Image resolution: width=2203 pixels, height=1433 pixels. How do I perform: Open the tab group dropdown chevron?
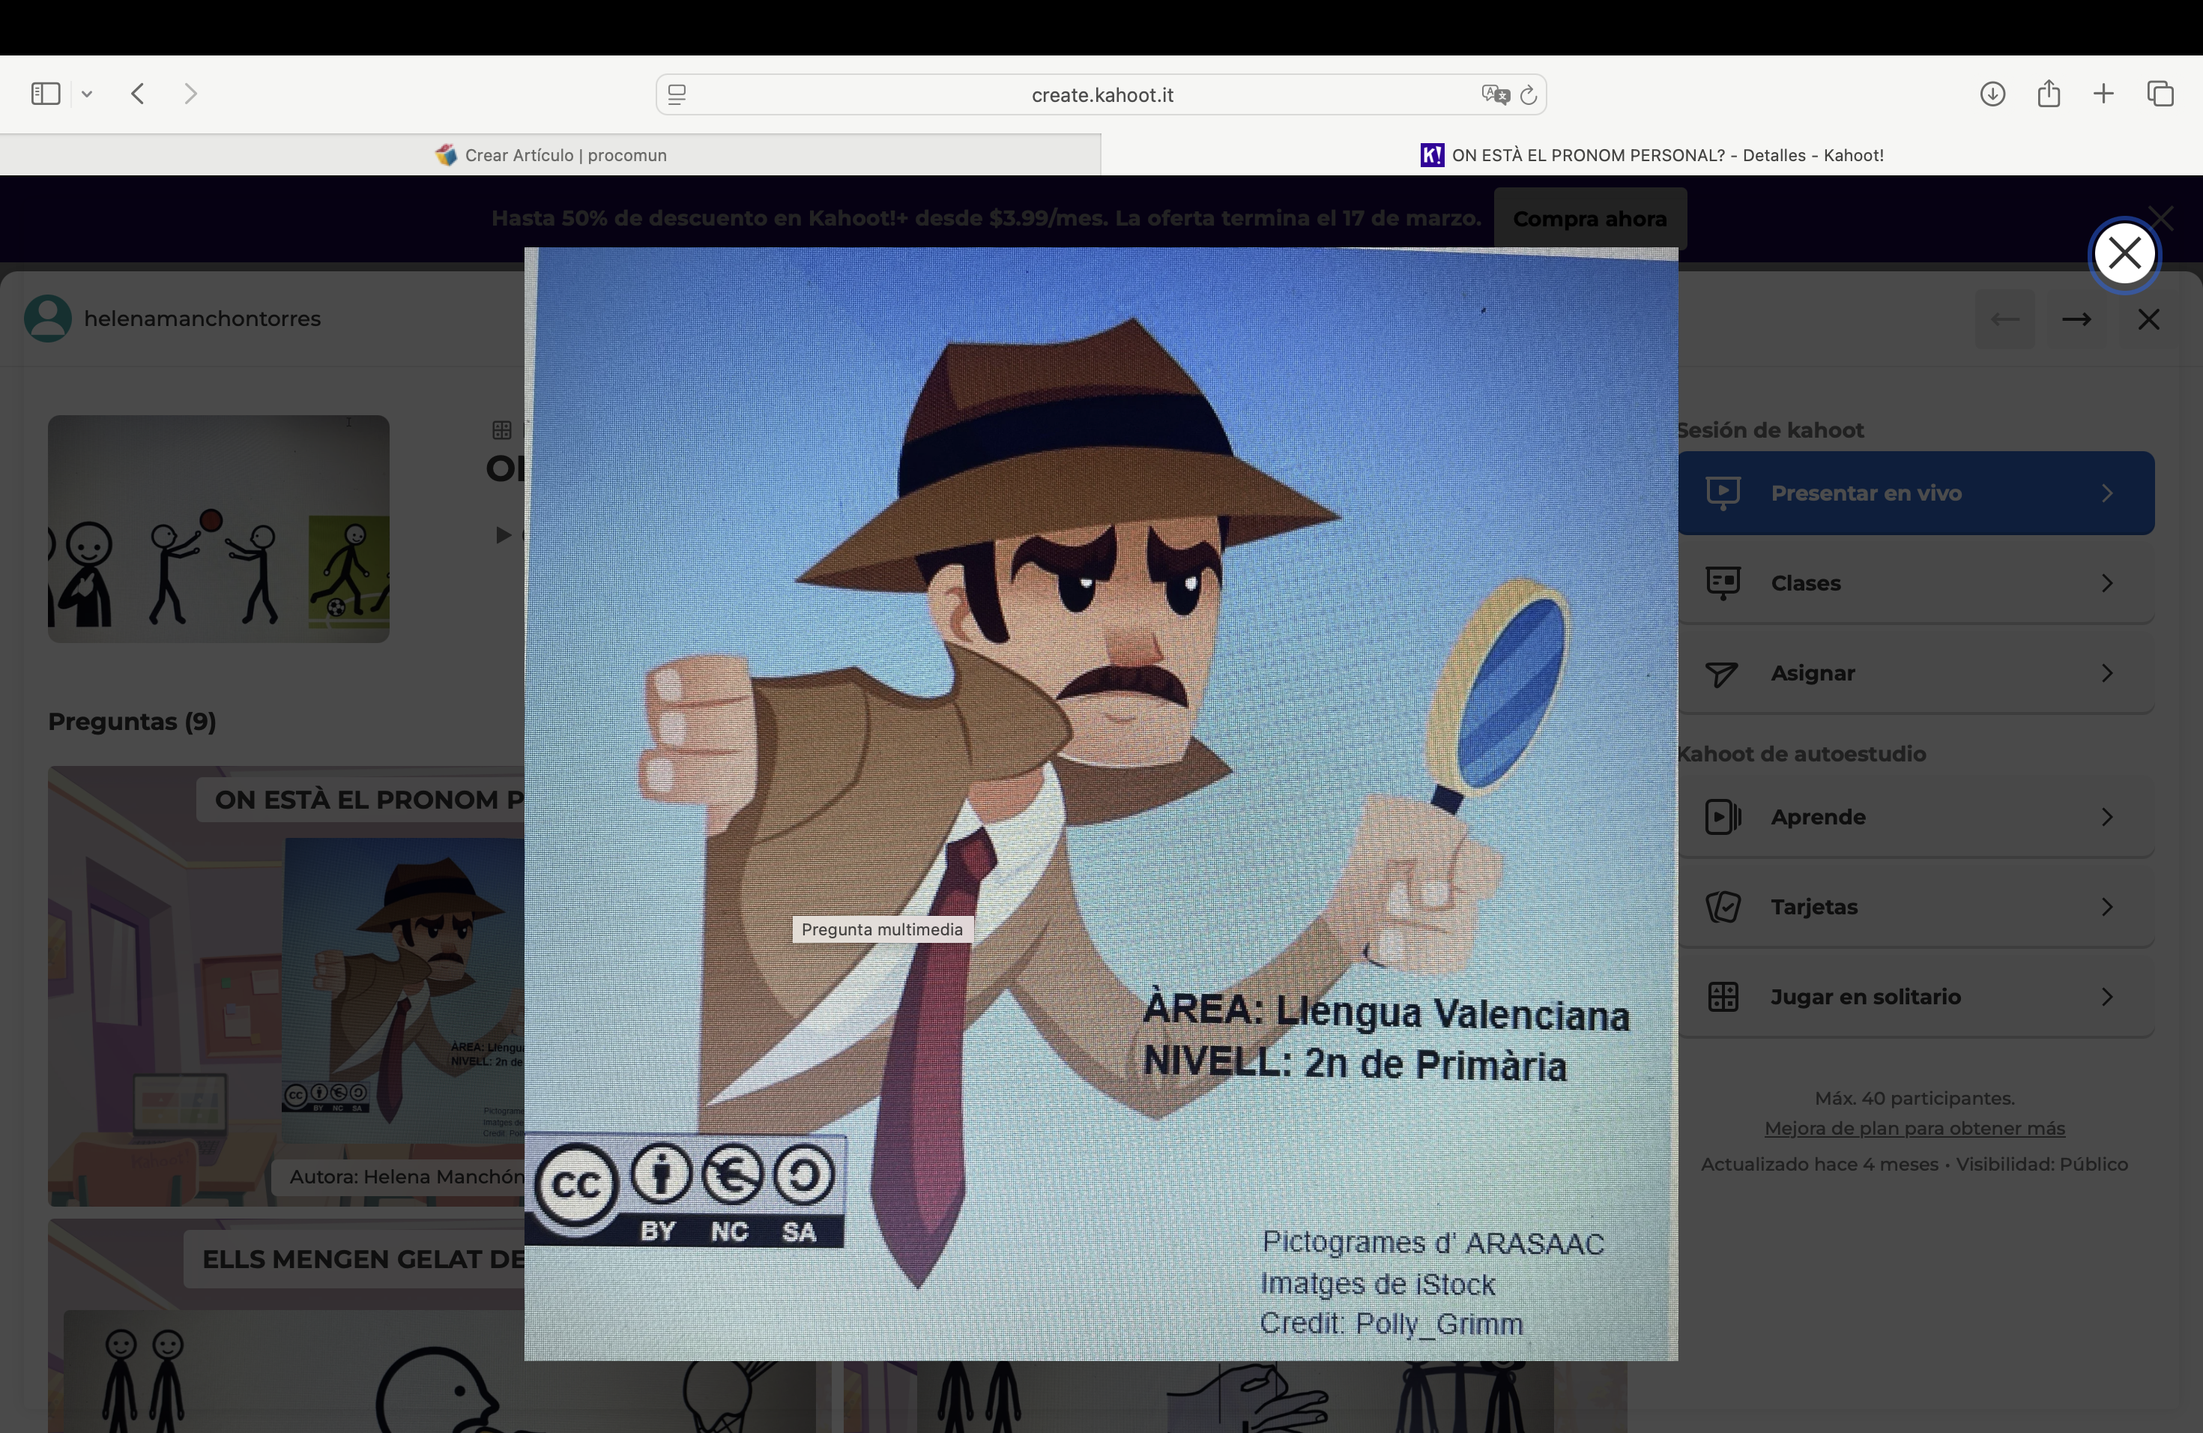[88, 94]
